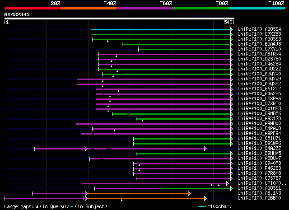
Task: Open the UniRef100_P46284 hit label
Action: [x=259, y=64]
